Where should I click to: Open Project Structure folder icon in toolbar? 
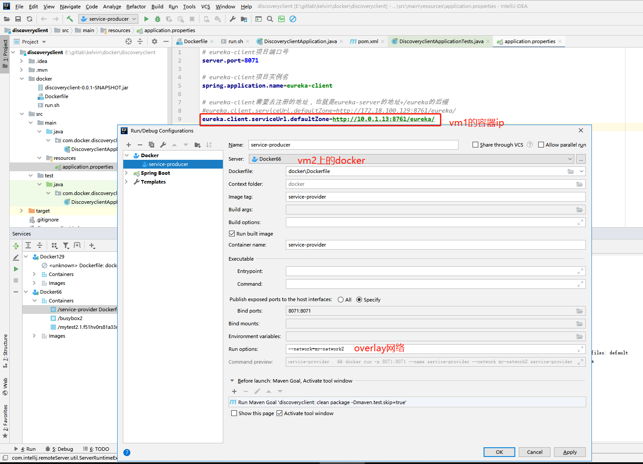(244, 19)
